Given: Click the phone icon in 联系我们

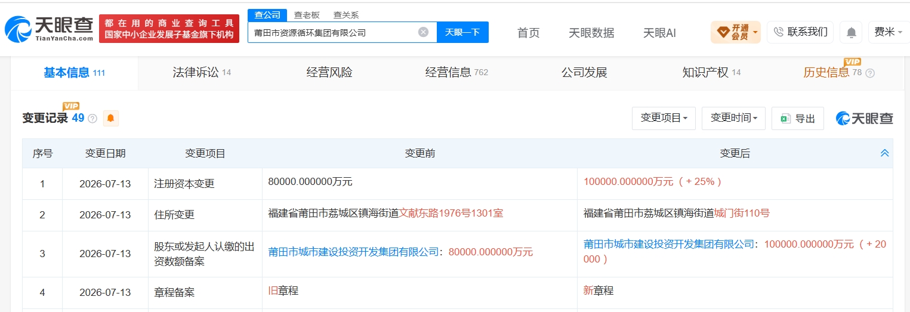Looking at the screenshot, I should pos(778,32).
